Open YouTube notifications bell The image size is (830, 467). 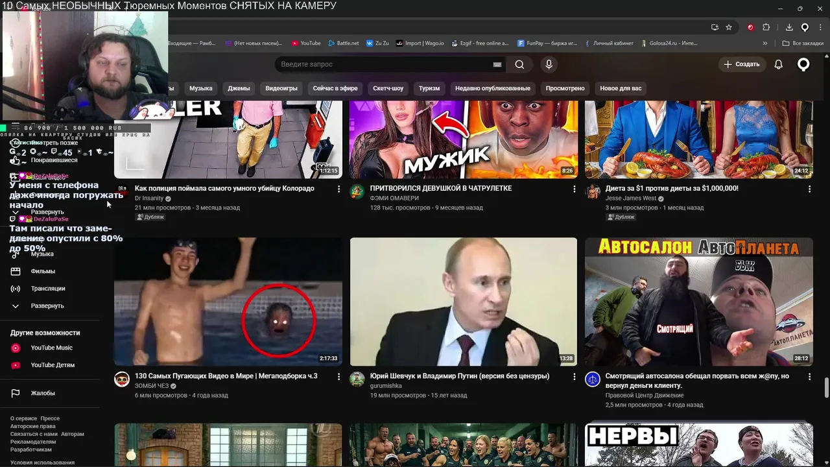click(779, 64)
